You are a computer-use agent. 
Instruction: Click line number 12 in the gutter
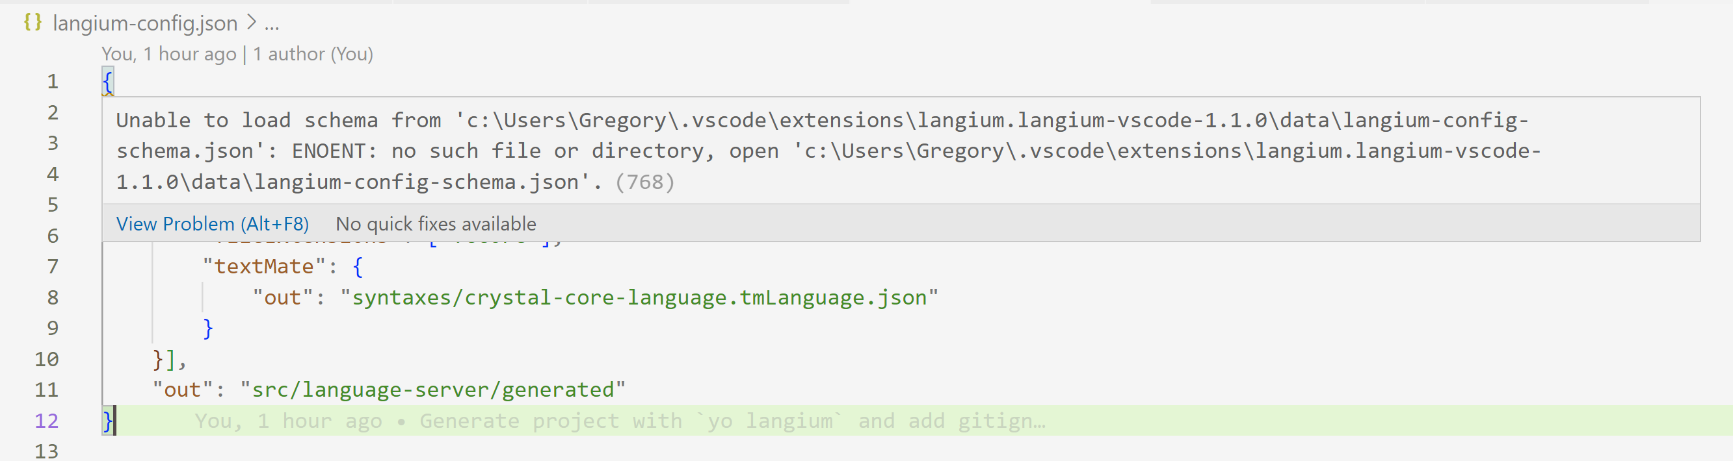[47, 419]
